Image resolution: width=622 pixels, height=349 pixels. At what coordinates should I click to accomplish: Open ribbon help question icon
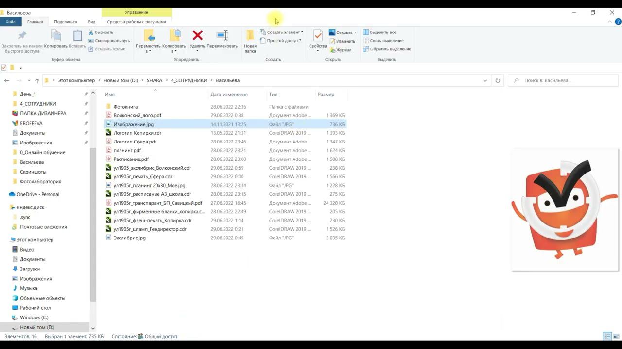tap(619, 22)
